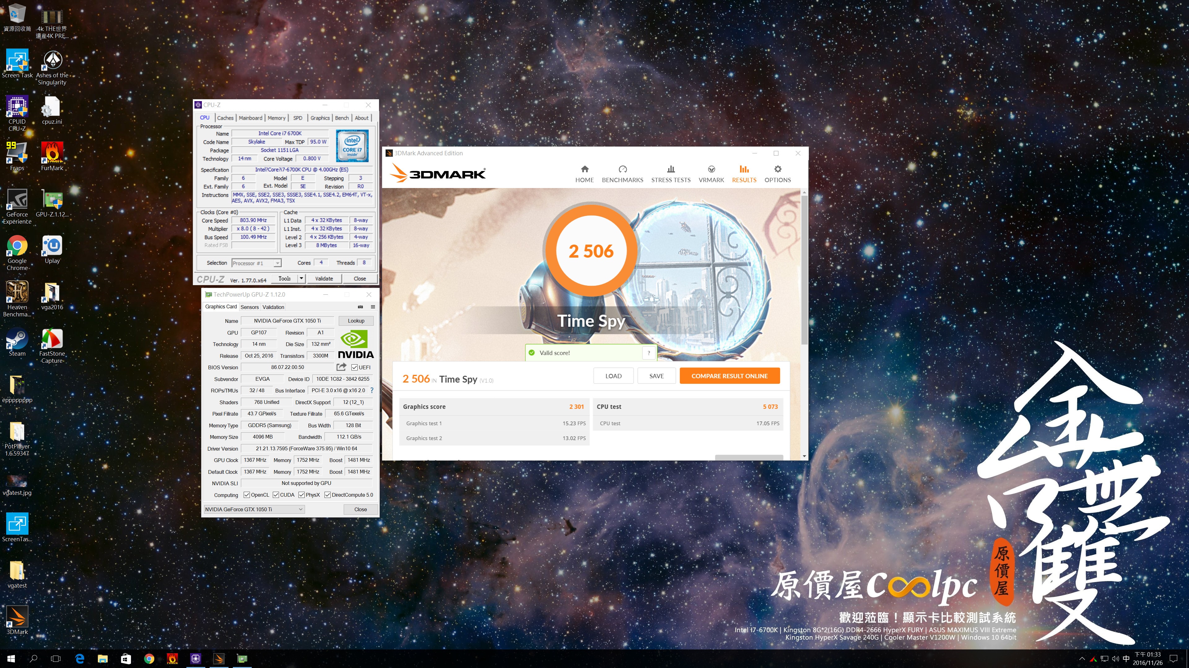
Task: Toggle the DirectCompute 5.0 checkbox
Action: coord(327,495)
